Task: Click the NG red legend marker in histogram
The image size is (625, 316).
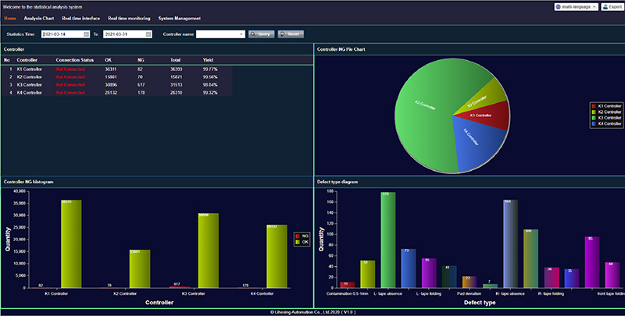Action: click(x=297, y=235)
